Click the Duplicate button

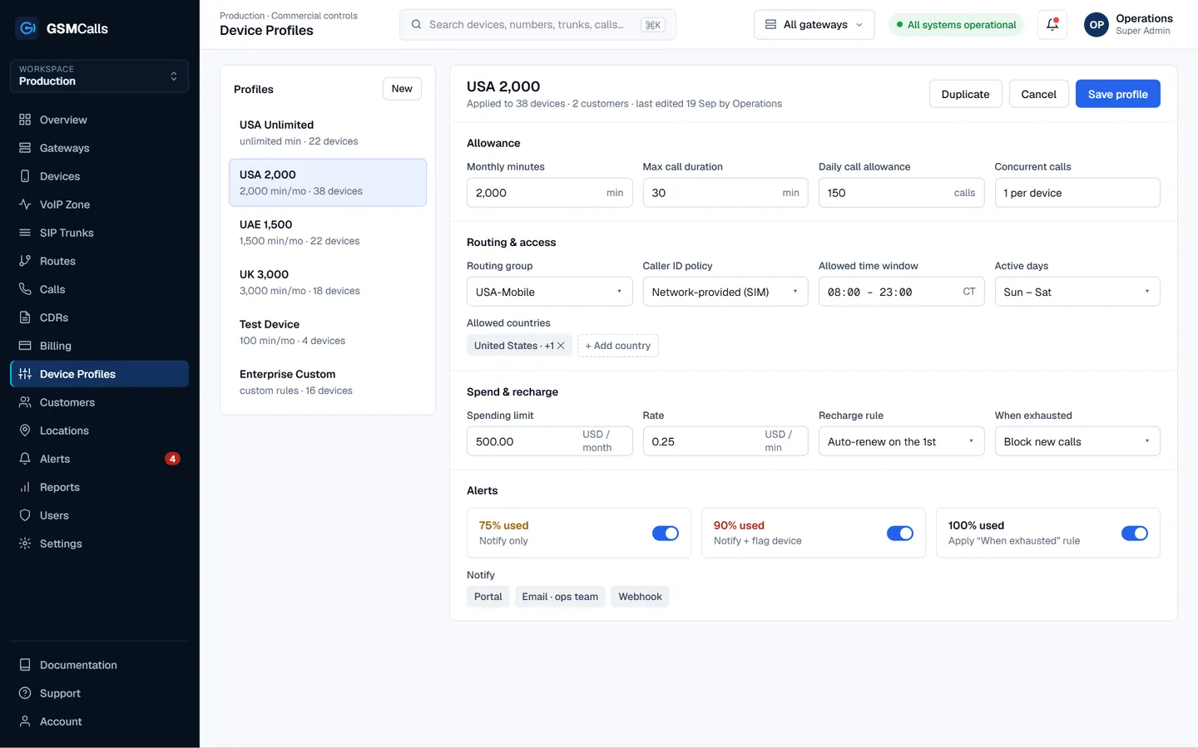click(x=965, y=94)
